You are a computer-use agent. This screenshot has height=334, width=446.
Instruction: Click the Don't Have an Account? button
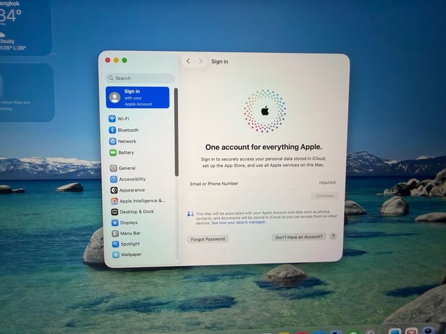pyautogui.click(x=299, y=237)
